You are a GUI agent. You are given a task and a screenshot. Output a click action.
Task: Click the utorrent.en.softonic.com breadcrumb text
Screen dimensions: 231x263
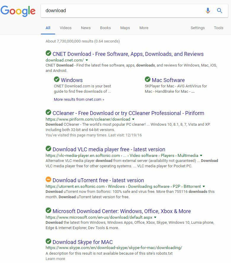(123, 186)
